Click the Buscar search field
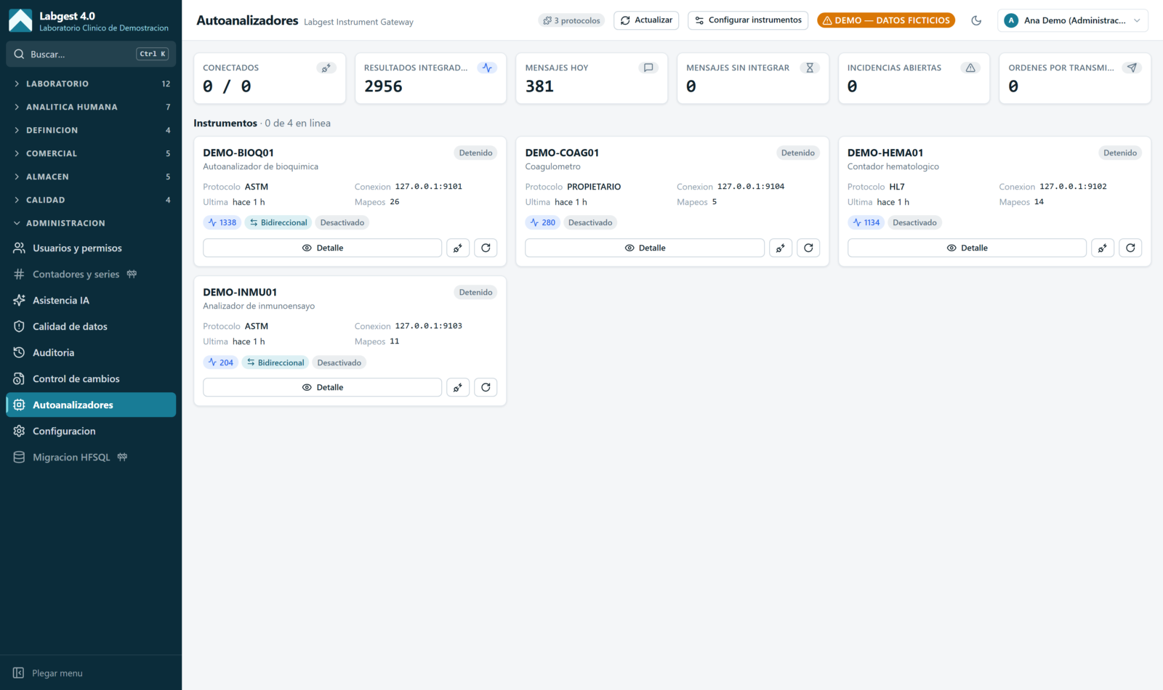Screen dimensions: 1163x690 pos(91,54)
